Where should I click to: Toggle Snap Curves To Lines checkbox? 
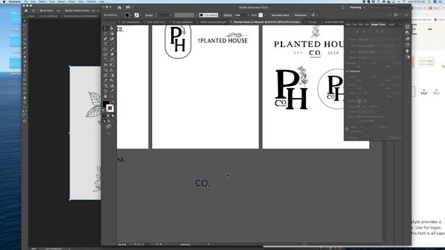click(359, 117)
